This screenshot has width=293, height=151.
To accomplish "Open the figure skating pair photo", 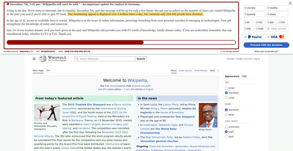I will (47, 112).
